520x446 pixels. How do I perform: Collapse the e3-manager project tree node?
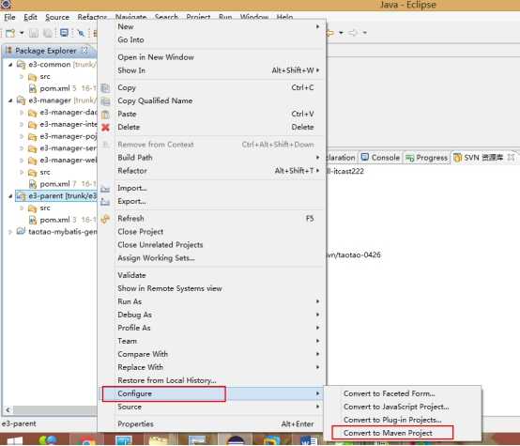click(10, 100)
